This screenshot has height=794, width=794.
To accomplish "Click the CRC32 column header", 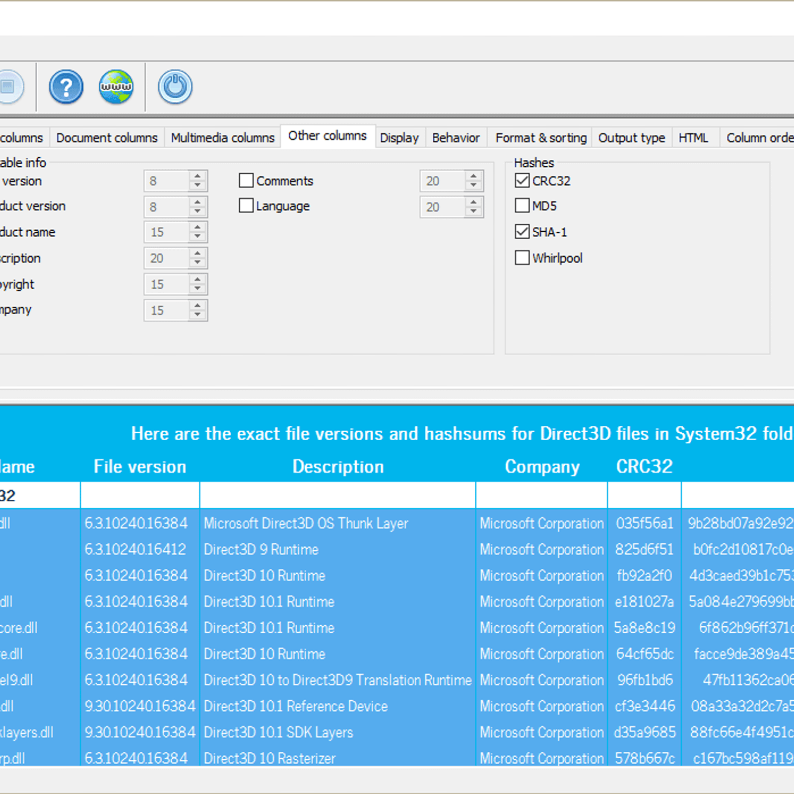I will pos(644,466).
